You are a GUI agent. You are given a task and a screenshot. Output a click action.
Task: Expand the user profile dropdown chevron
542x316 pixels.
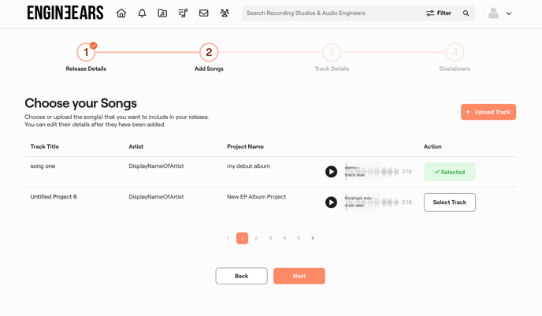(x=509, y=13)
